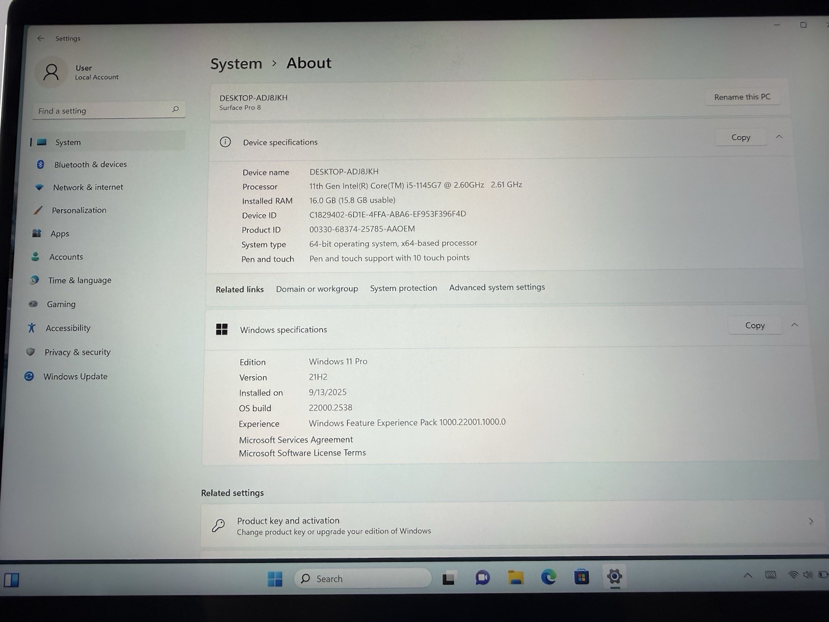Copy the Windows specifications
Screen dimensions: 829x622
click(755, 326)
